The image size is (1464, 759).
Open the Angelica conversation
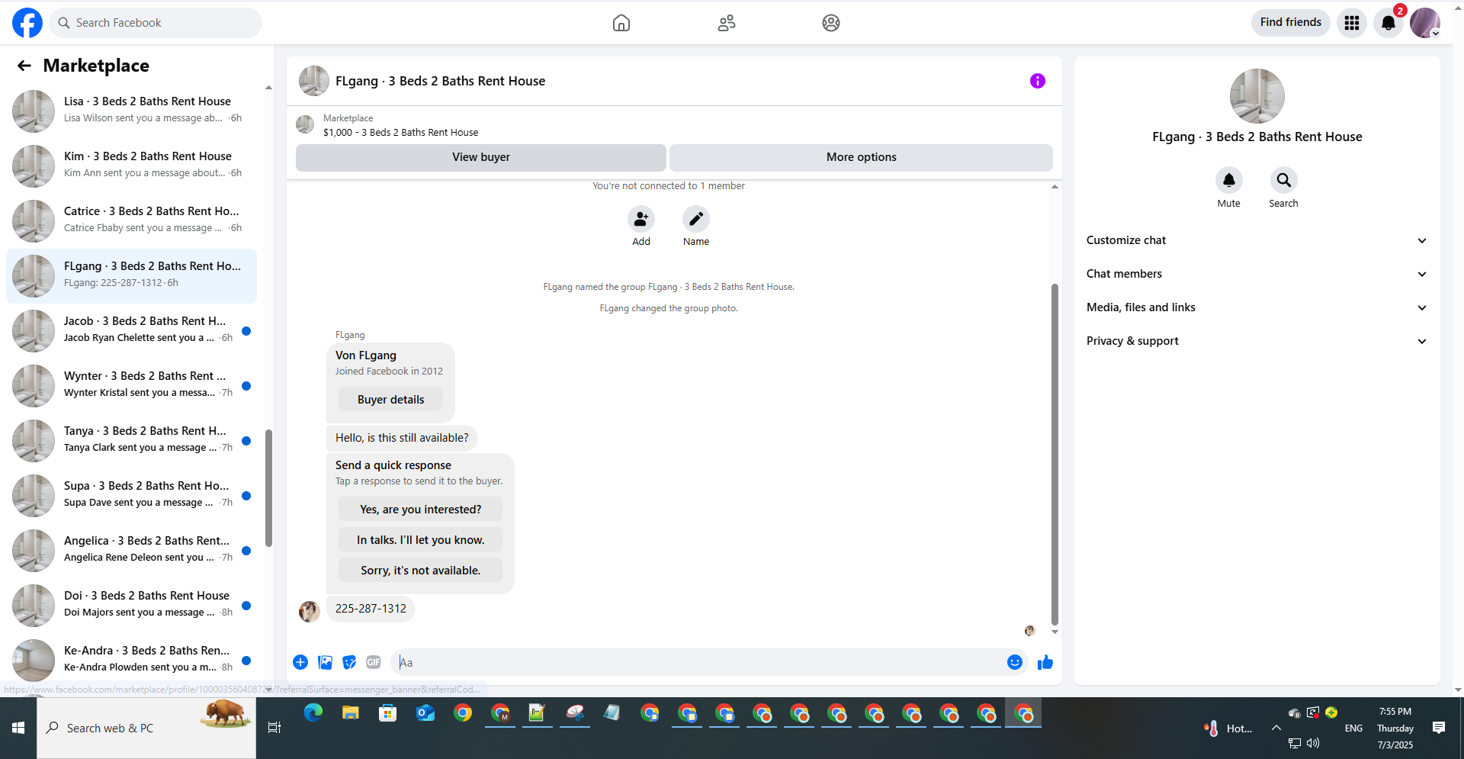131,550
